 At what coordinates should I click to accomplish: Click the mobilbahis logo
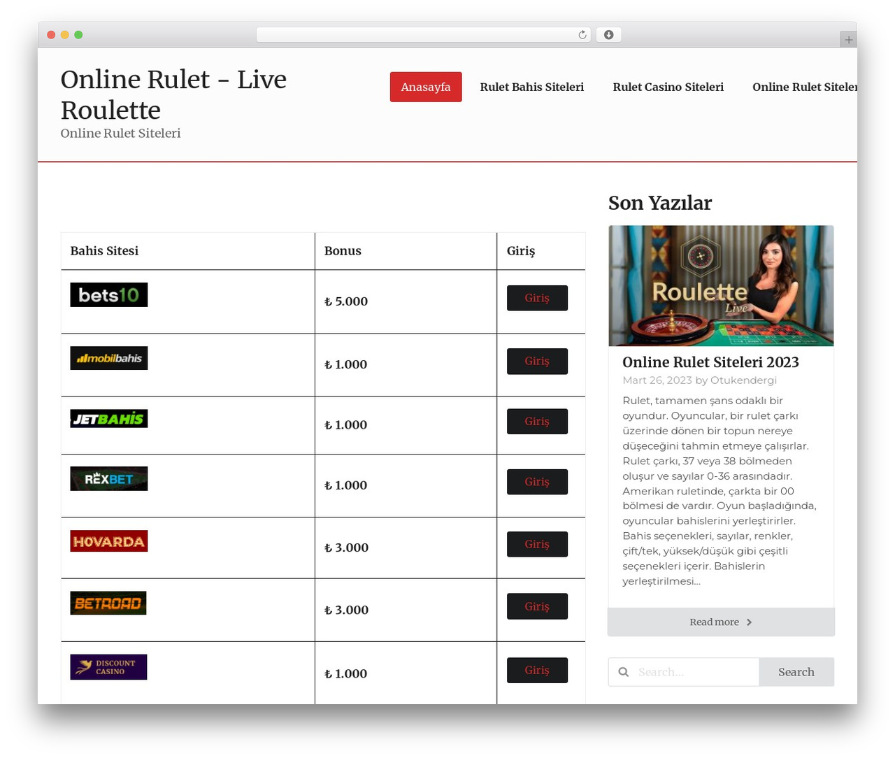[108, 358]
